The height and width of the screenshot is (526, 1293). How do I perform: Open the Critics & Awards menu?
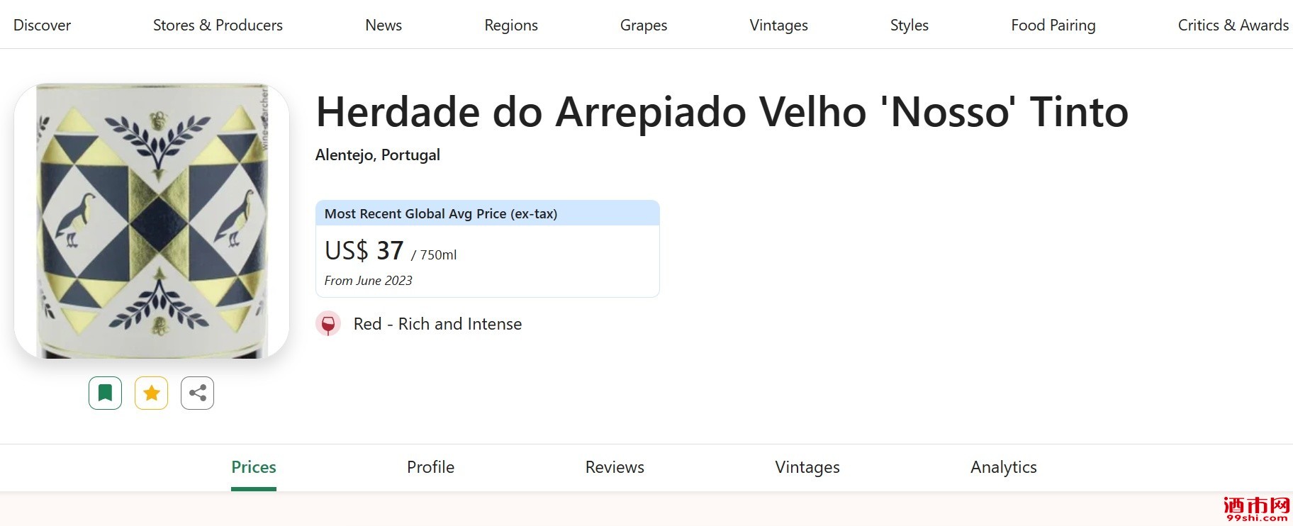tap(1233, 25)
